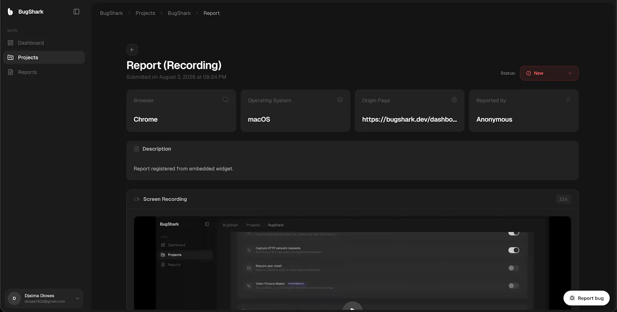
Task: Click the layers icon on Operating System card
Action: point(340,100)
